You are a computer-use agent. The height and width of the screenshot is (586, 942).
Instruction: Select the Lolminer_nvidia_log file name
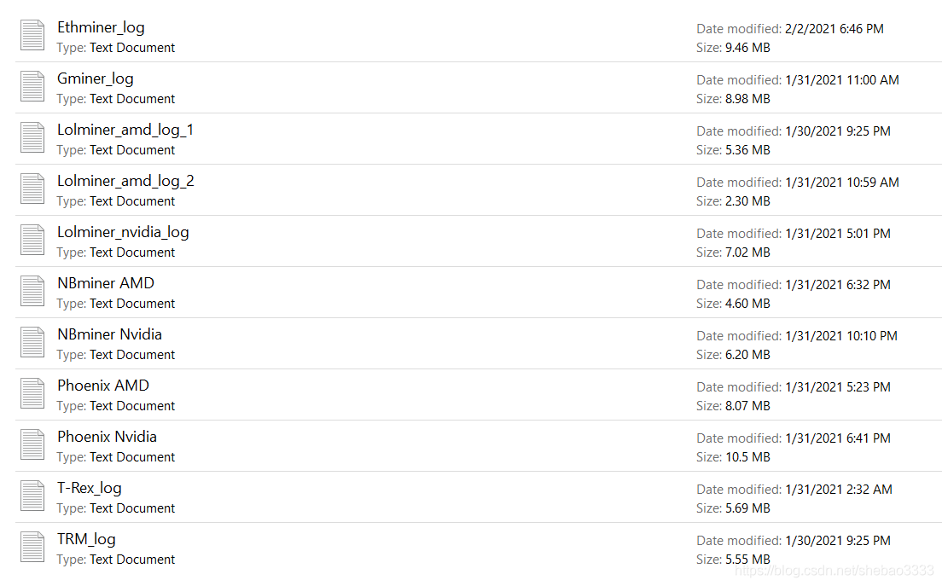123,232
